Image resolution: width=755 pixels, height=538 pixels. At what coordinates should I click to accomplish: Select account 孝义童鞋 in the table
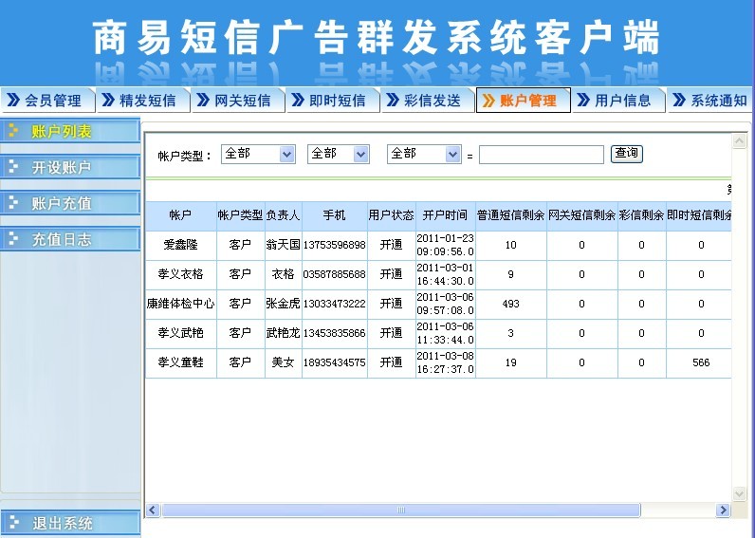click(180, 362)
